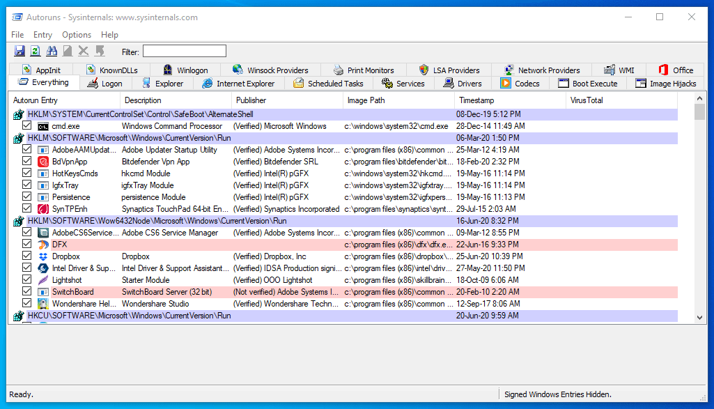This screenshot has height=409, width=714.
Task: Toggle the IgfxTray checkbox
Action: coord(27,185)
